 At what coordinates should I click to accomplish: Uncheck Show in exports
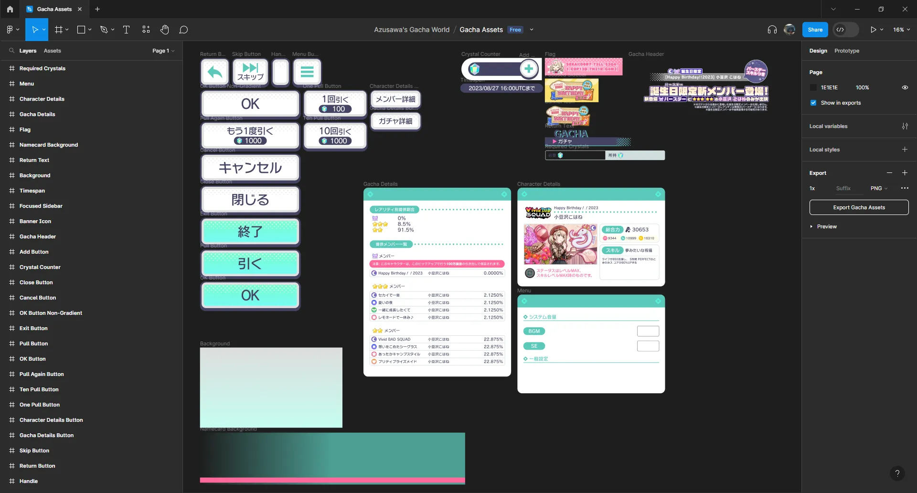(812, 103)
